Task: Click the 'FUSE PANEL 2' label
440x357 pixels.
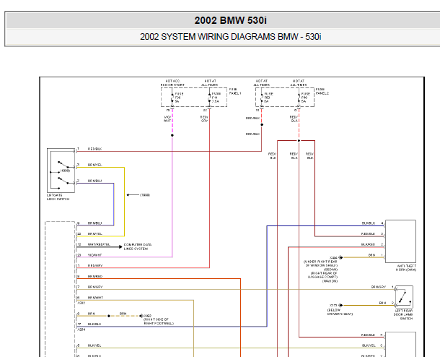Action: (x=322, y=91)
